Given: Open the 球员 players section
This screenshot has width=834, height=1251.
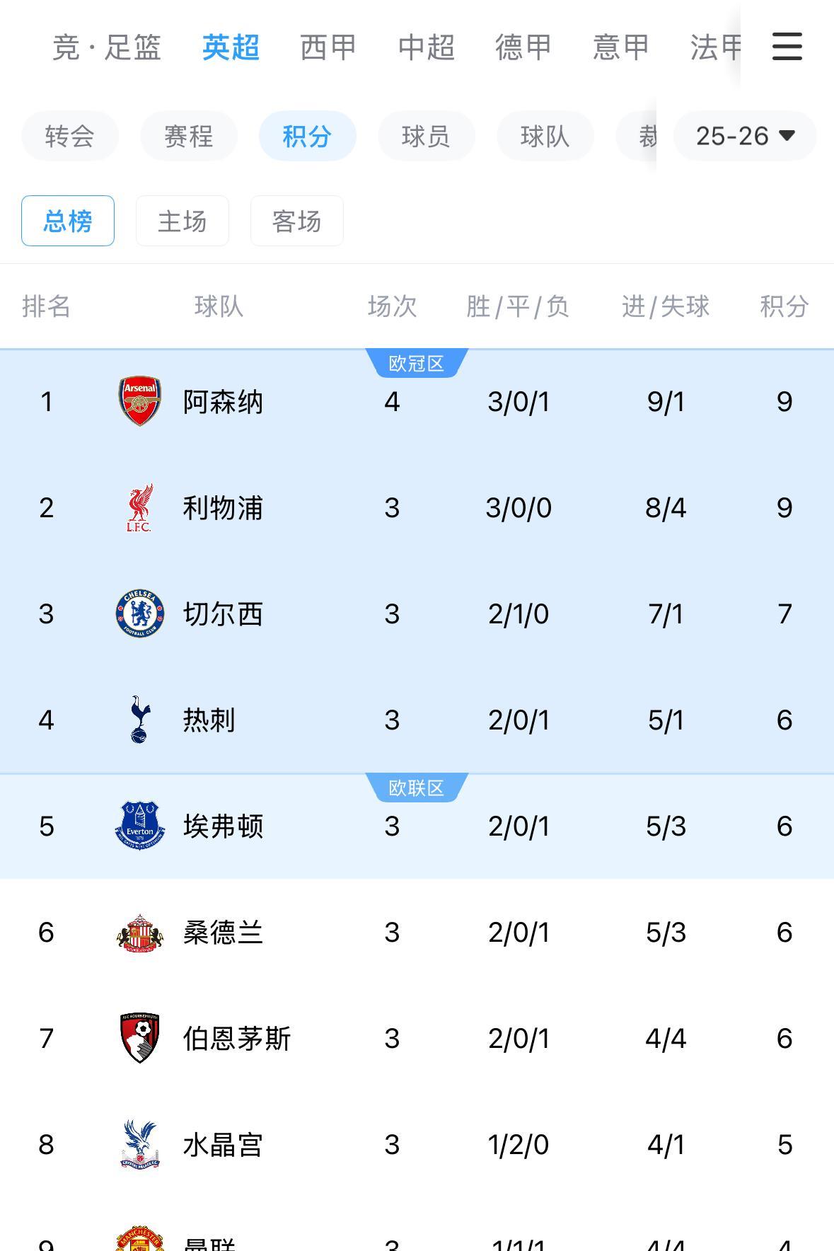Looking at the screenshot, I should click(427, 136).
